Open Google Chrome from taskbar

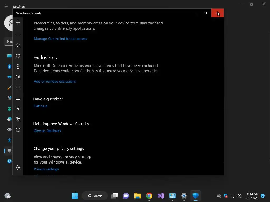click(149, 196)
